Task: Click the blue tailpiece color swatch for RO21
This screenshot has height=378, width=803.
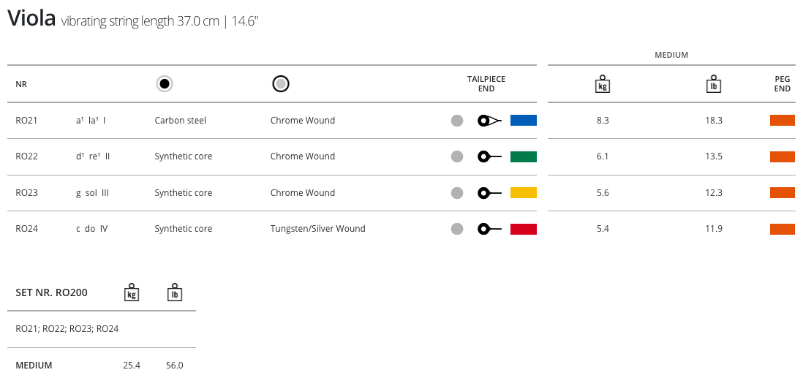Action: [524, 121]
